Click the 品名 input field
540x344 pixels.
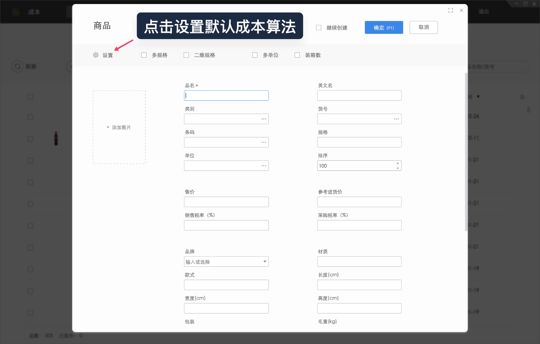[x=226, y=95]
